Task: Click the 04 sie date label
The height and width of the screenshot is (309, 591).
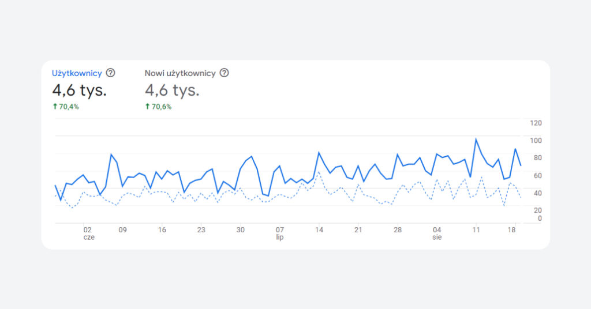Action: coord(437,233)
